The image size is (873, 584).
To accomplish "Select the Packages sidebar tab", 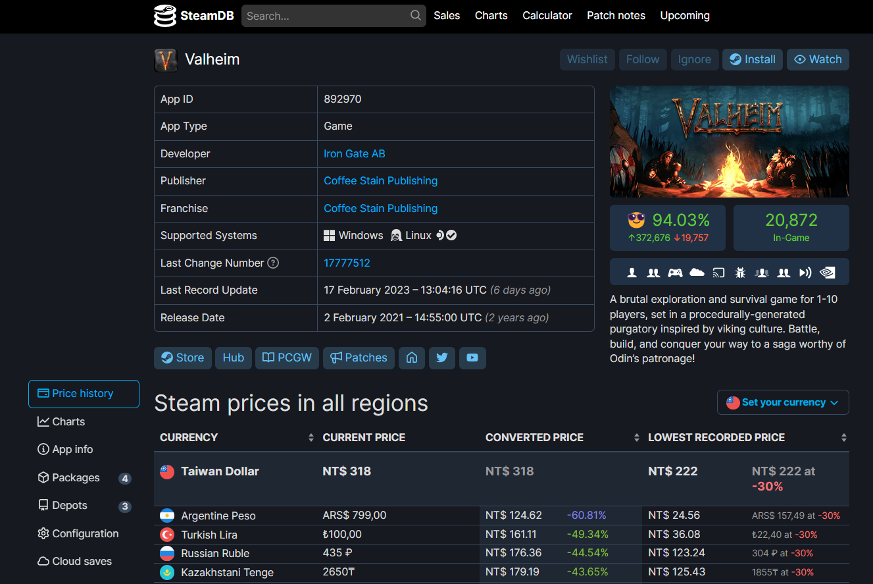I will 84,477.
